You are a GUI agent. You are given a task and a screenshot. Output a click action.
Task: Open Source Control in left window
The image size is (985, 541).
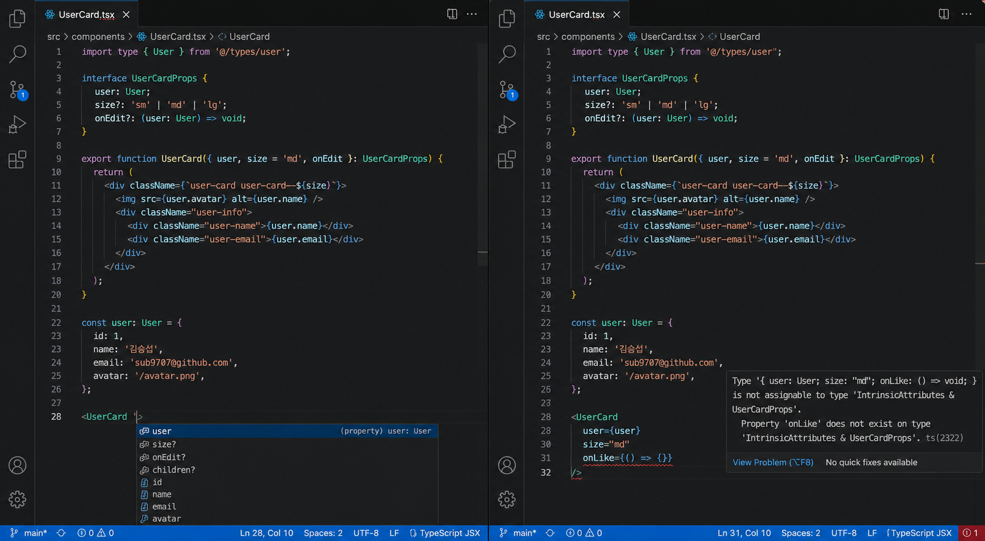tap(17, 90)
